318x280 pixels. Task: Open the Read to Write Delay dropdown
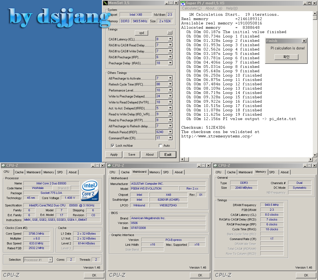pos(170,114)
